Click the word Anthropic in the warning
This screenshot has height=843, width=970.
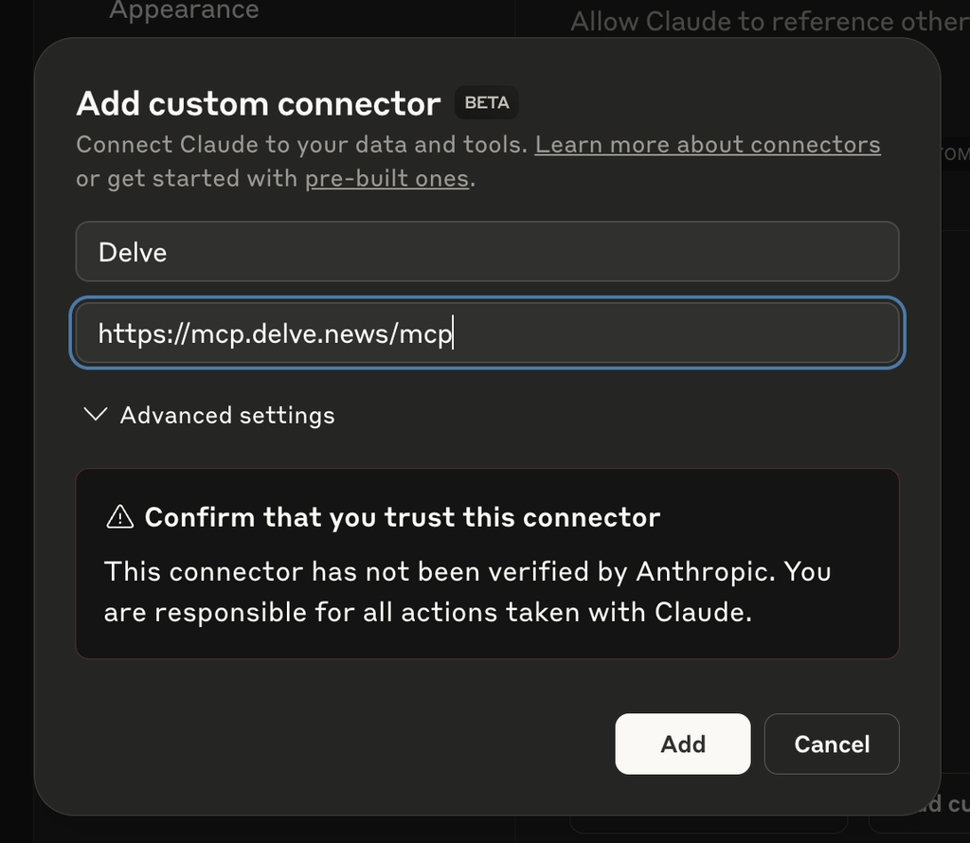pyautogui.click(x=698, y=571)
